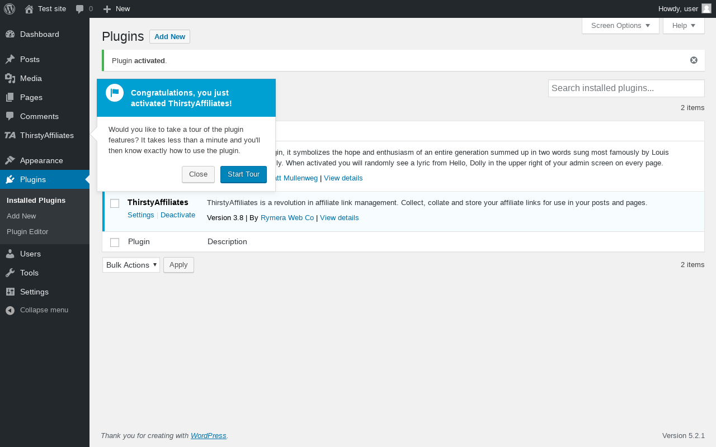
Task: Open the Settings sidebar menu
Action: [x=45, y=292]
